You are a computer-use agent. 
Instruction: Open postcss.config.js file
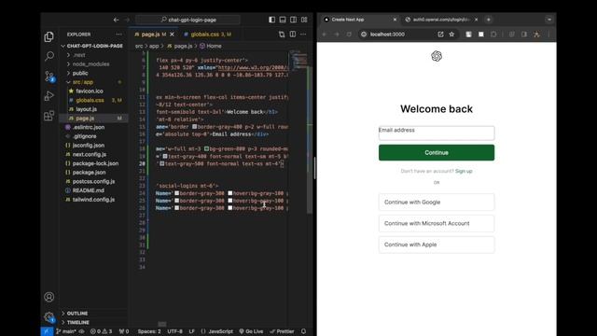tap(93, 181)
